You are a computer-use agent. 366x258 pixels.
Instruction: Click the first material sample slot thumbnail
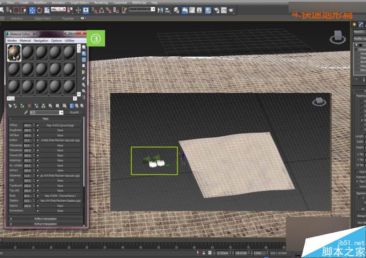point(14,53)
